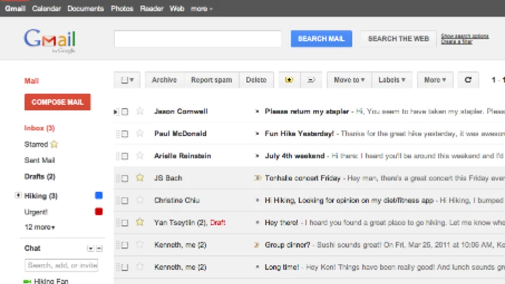Open Web from top bar

click(x=177, y=9)
